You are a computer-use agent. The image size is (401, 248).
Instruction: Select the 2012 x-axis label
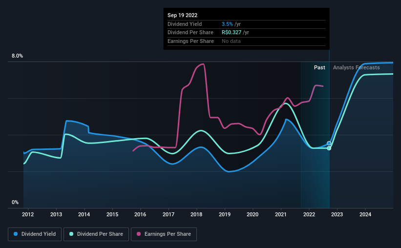(x=28, y=214)
